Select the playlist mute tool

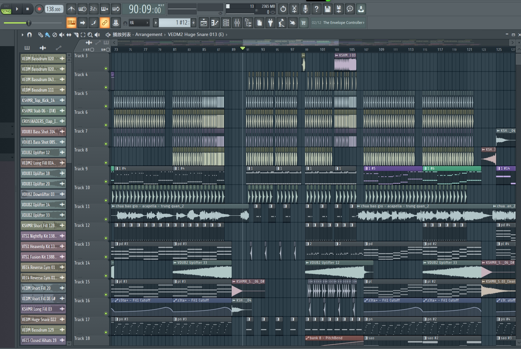pos(62,35)
